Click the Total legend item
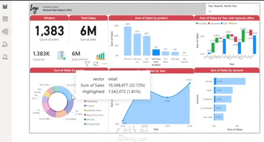The image size is (264, 142). pos(224,23)
